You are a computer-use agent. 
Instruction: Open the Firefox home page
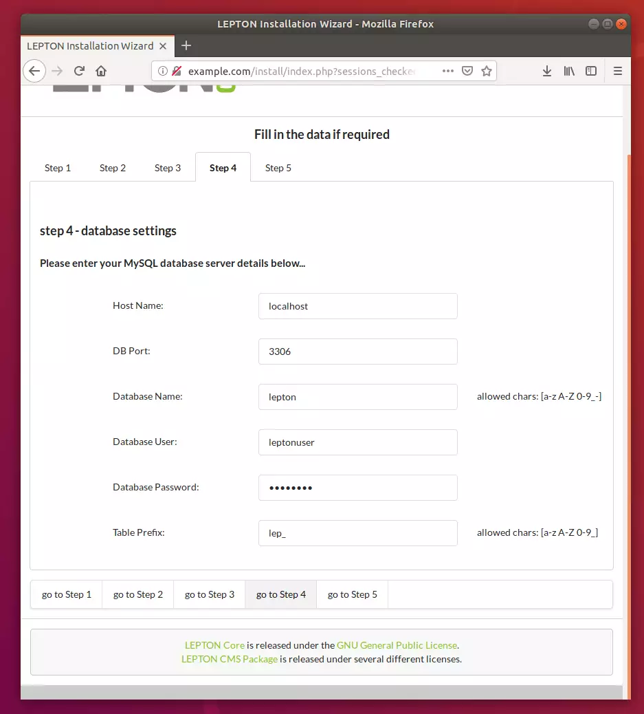pyautogui.click(x=101, y=71)
